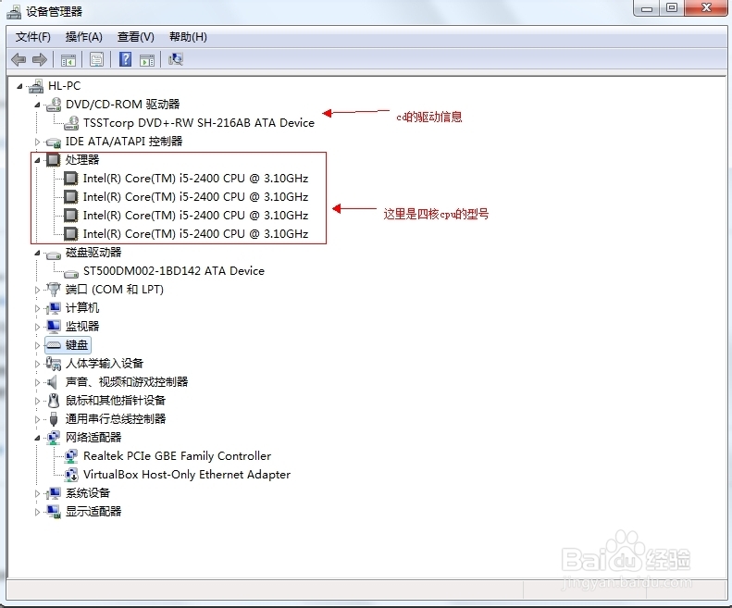This screenshot has width=732, height=608.
Task: Click the Realtek PCIe GBE adapter icon
Action: [x=71, y=455]
